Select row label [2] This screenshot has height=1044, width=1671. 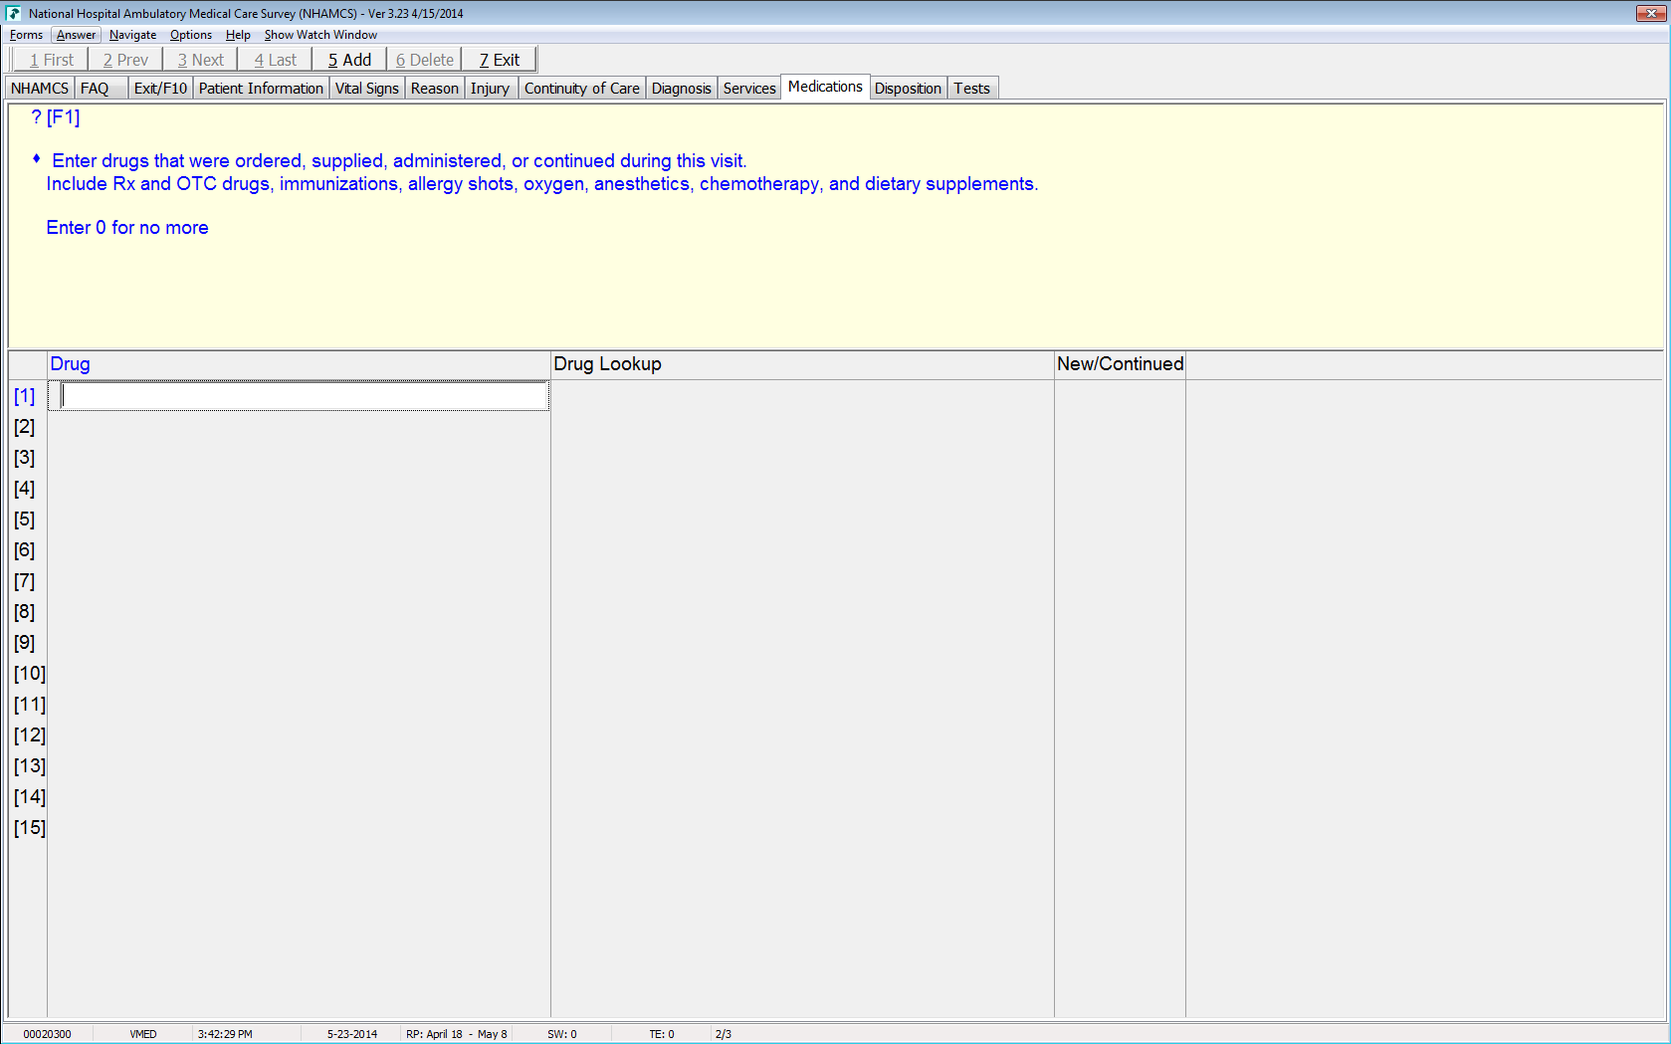[x=25, y=427]
